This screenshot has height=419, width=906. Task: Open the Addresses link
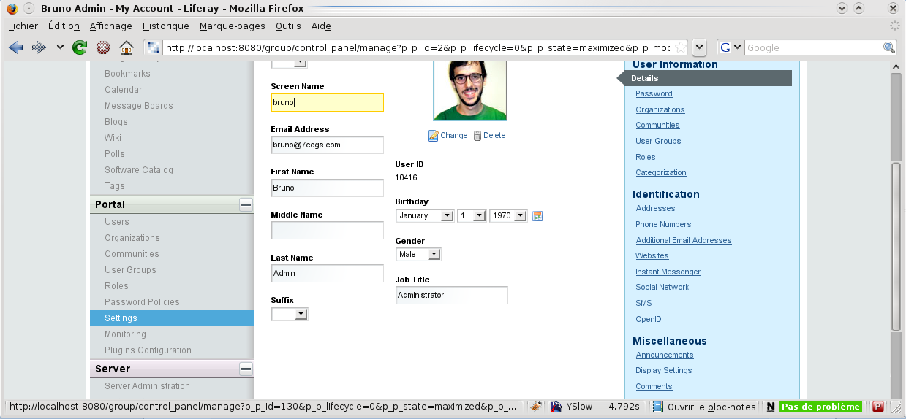tap(655, 208)
